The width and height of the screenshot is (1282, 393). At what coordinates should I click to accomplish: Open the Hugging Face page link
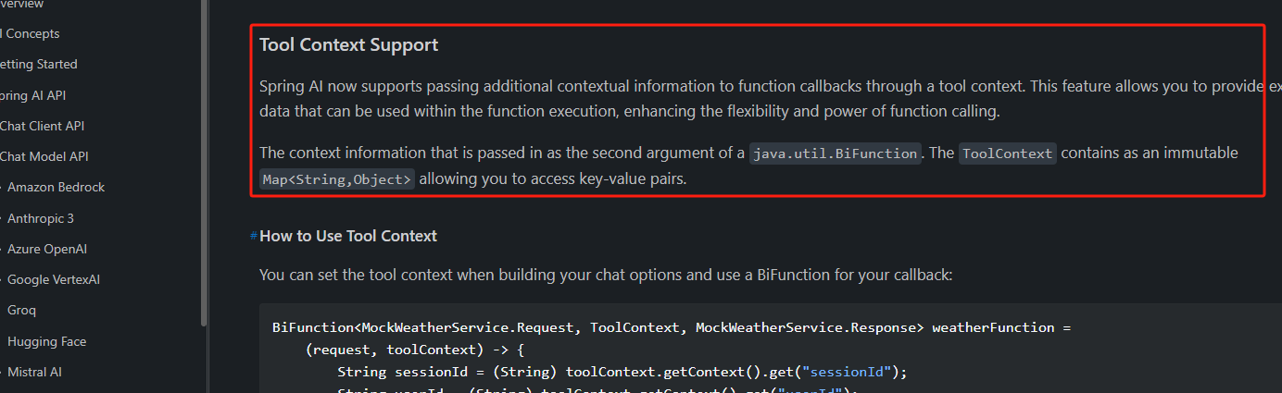pyautogui.click(x=47, y=341)
